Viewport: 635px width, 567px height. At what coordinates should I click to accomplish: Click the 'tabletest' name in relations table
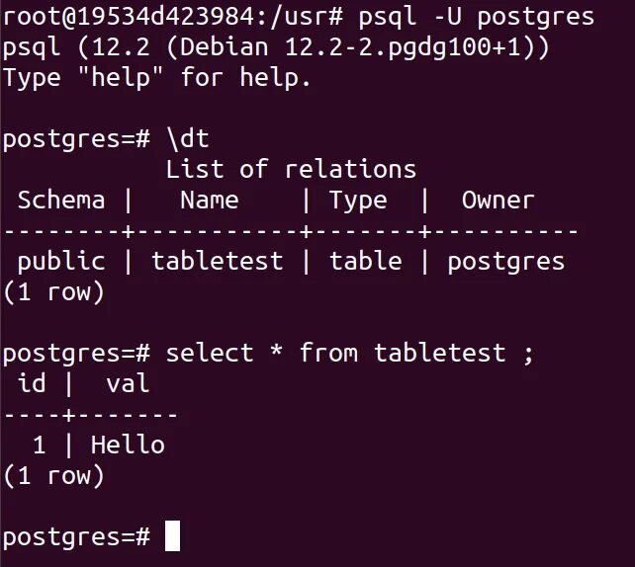tap(217, 261)
